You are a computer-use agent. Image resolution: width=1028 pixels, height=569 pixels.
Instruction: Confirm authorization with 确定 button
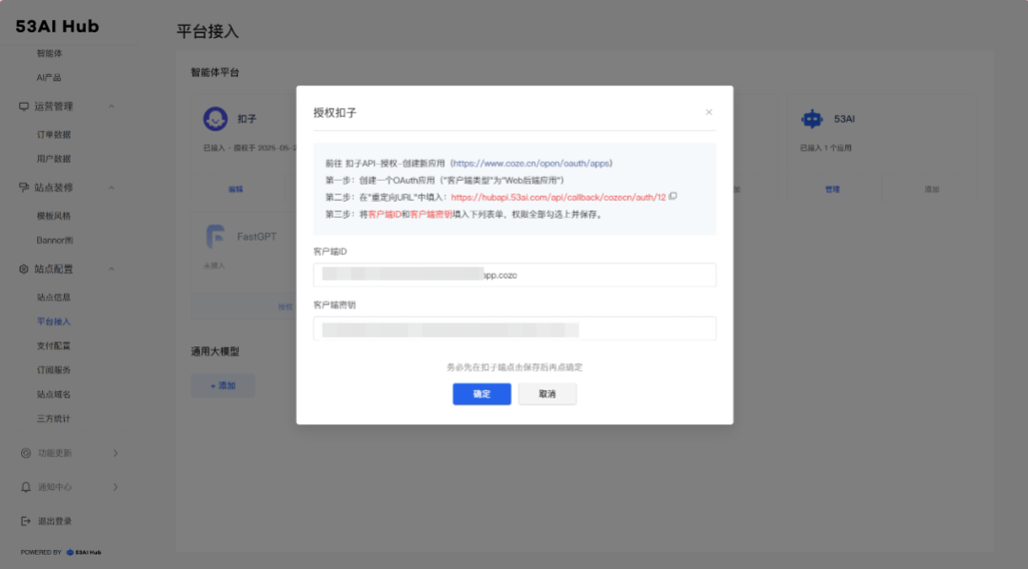[482, 394]
